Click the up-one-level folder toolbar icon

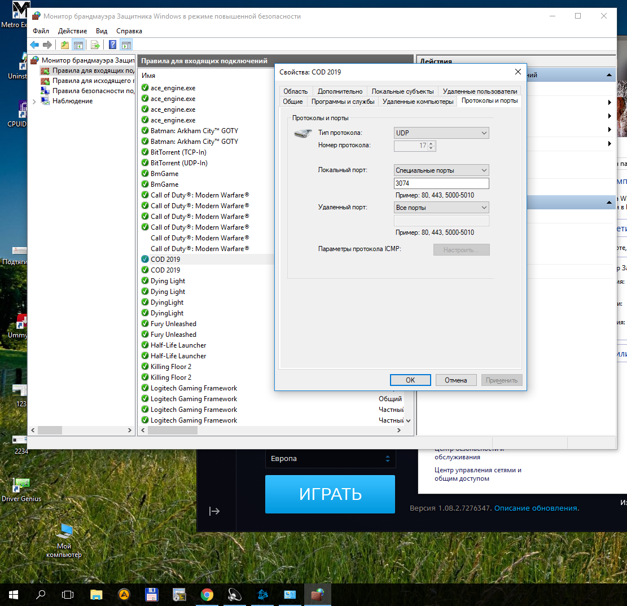(65, 45)
